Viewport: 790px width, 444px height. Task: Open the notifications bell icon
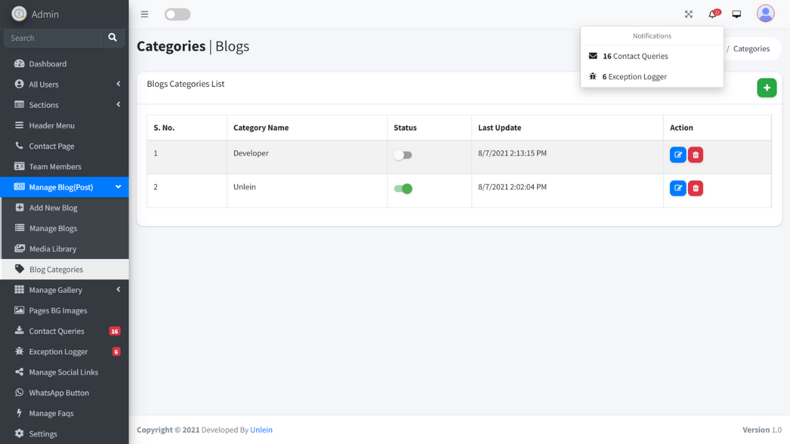(713, 14)
